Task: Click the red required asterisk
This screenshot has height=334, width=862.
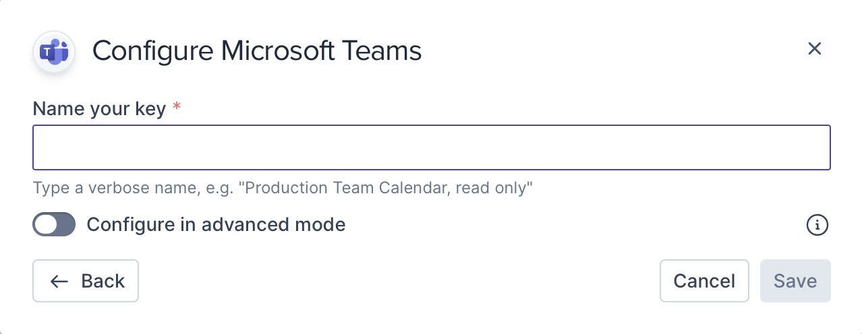Action: [177, 108]
